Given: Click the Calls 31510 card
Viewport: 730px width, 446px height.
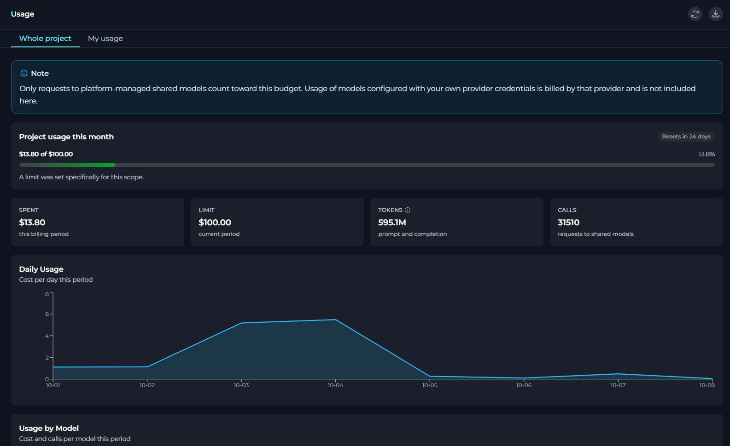Looking at the screenshot, I should coord(637,222).
